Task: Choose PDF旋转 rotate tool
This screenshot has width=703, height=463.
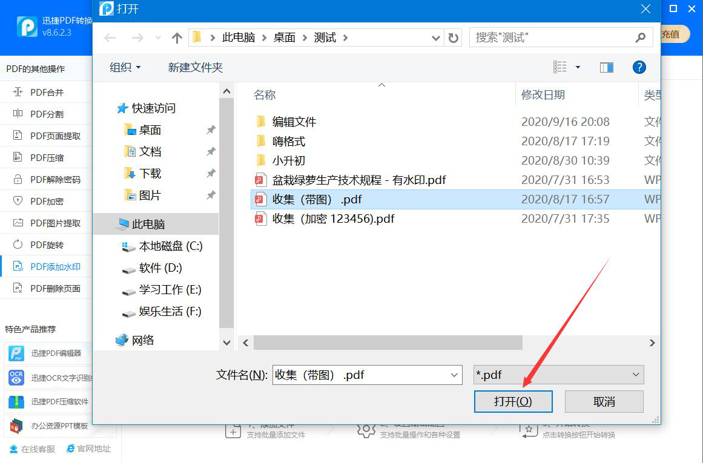Action: click(x=46, y=245)
